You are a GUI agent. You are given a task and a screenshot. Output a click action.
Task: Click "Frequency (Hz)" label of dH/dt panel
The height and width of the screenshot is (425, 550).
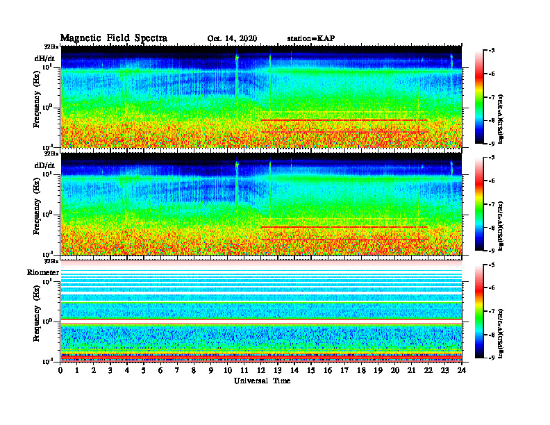pos(37,100)
